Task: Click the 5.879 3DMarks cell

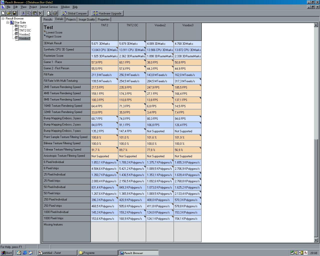Action: click(x=132, y=43)
